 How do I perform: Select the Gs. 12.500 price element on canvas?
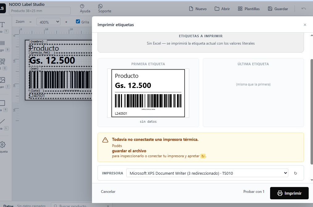[52, 60]
